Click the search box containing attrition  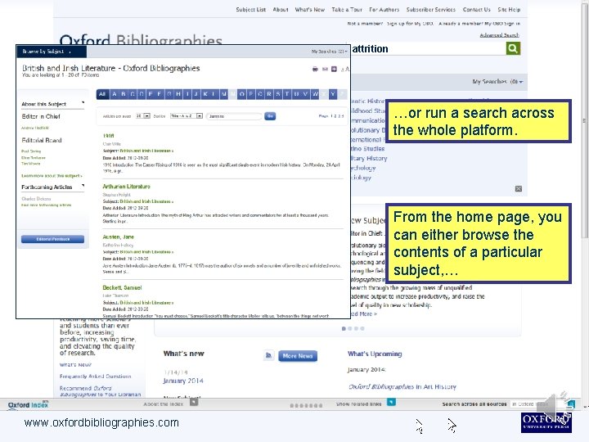coord(428,48)
